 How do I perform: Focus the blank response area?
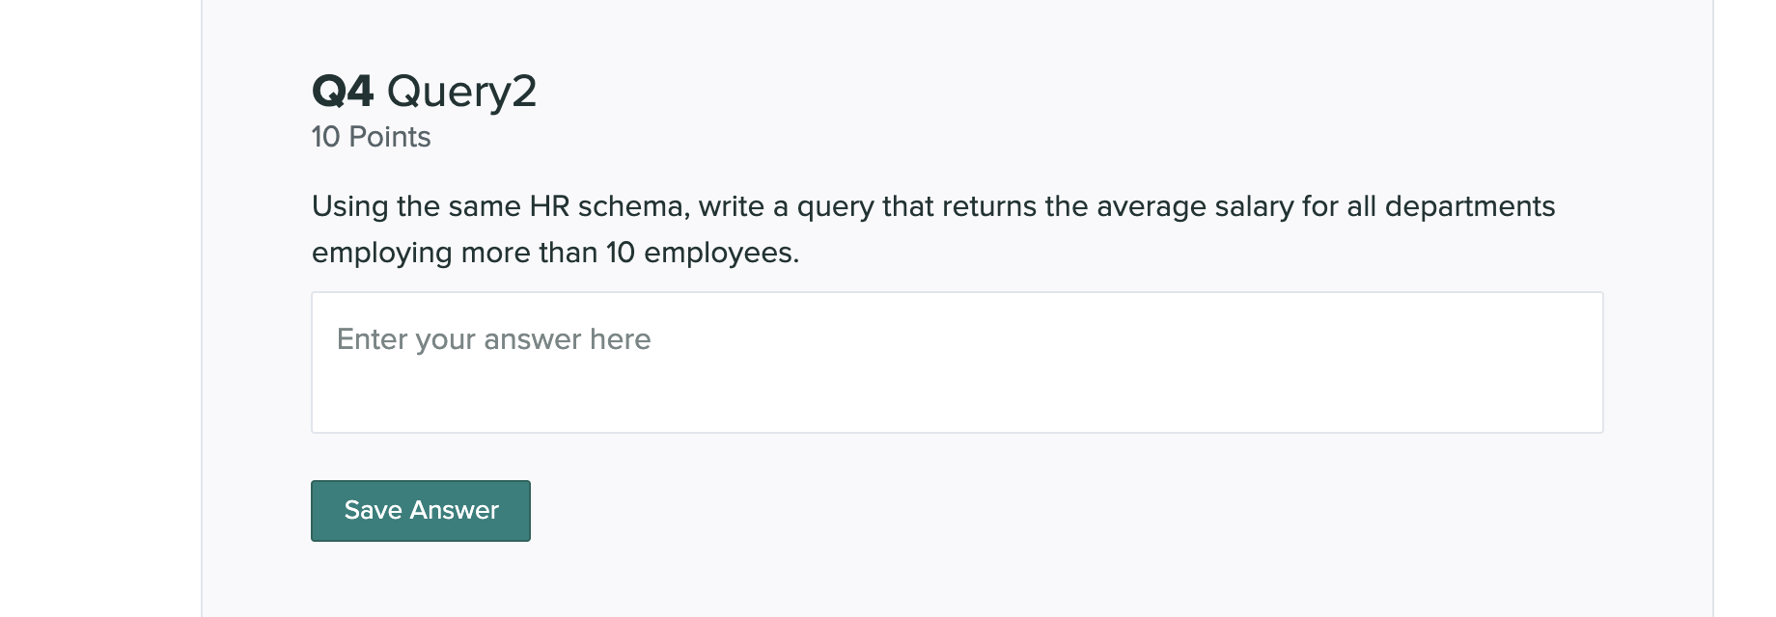[956, 395]
